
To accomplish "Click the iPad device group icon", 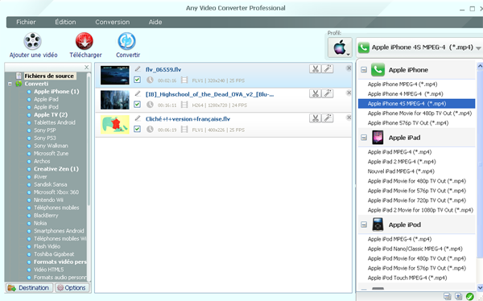I will 378,138.
